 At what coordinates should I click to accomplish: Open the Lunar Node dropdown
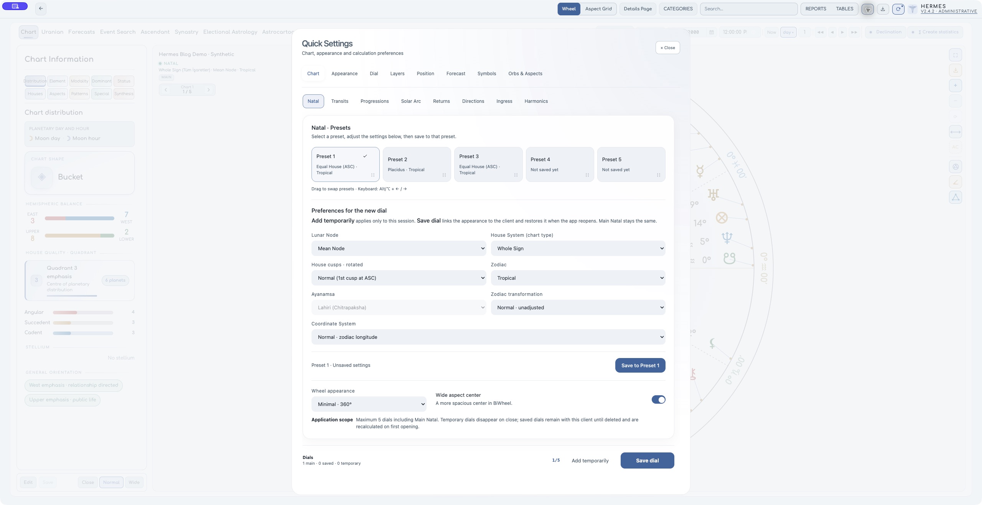pos(399,248)
